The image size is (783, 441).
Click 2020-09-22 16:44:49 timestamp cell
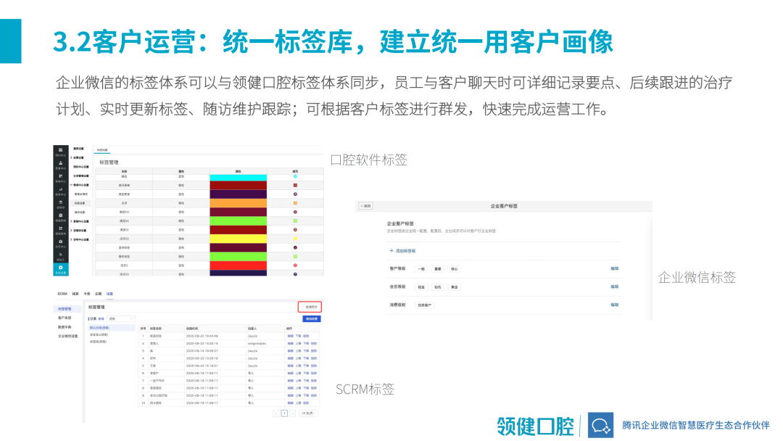202,336
